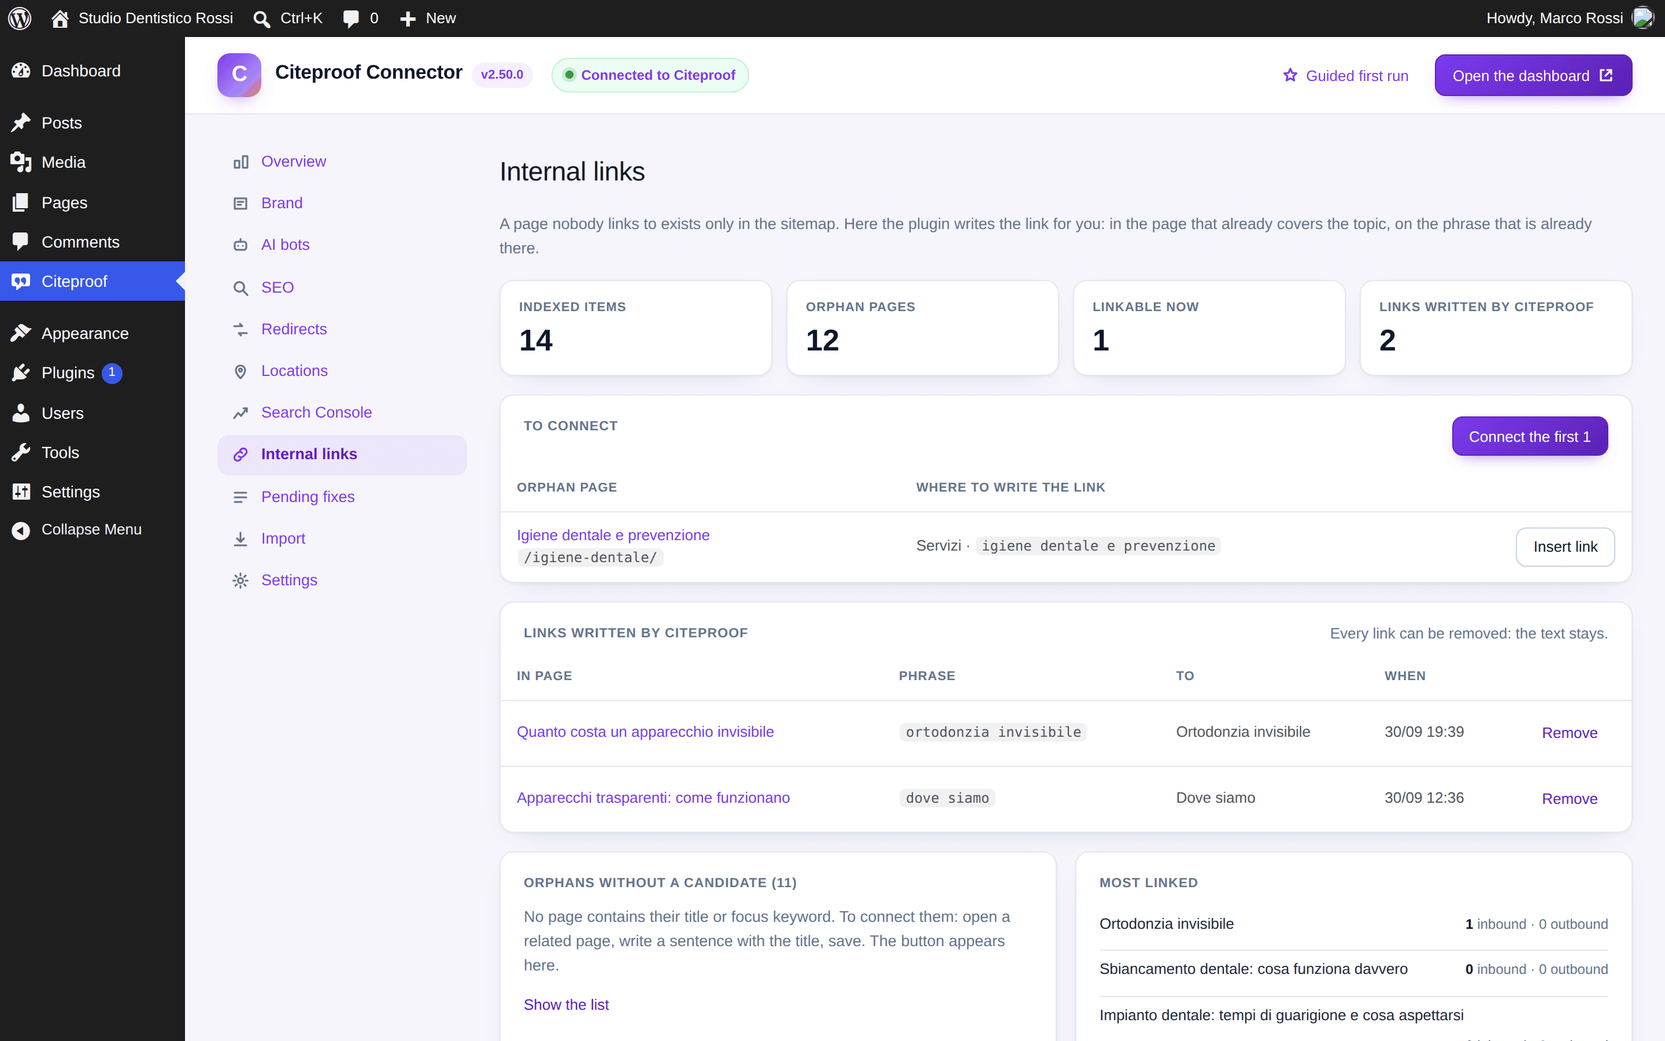Open the Locations section label
Image resolution: width=1665 pixels, height=1041 pixels.
pos(294,370)
